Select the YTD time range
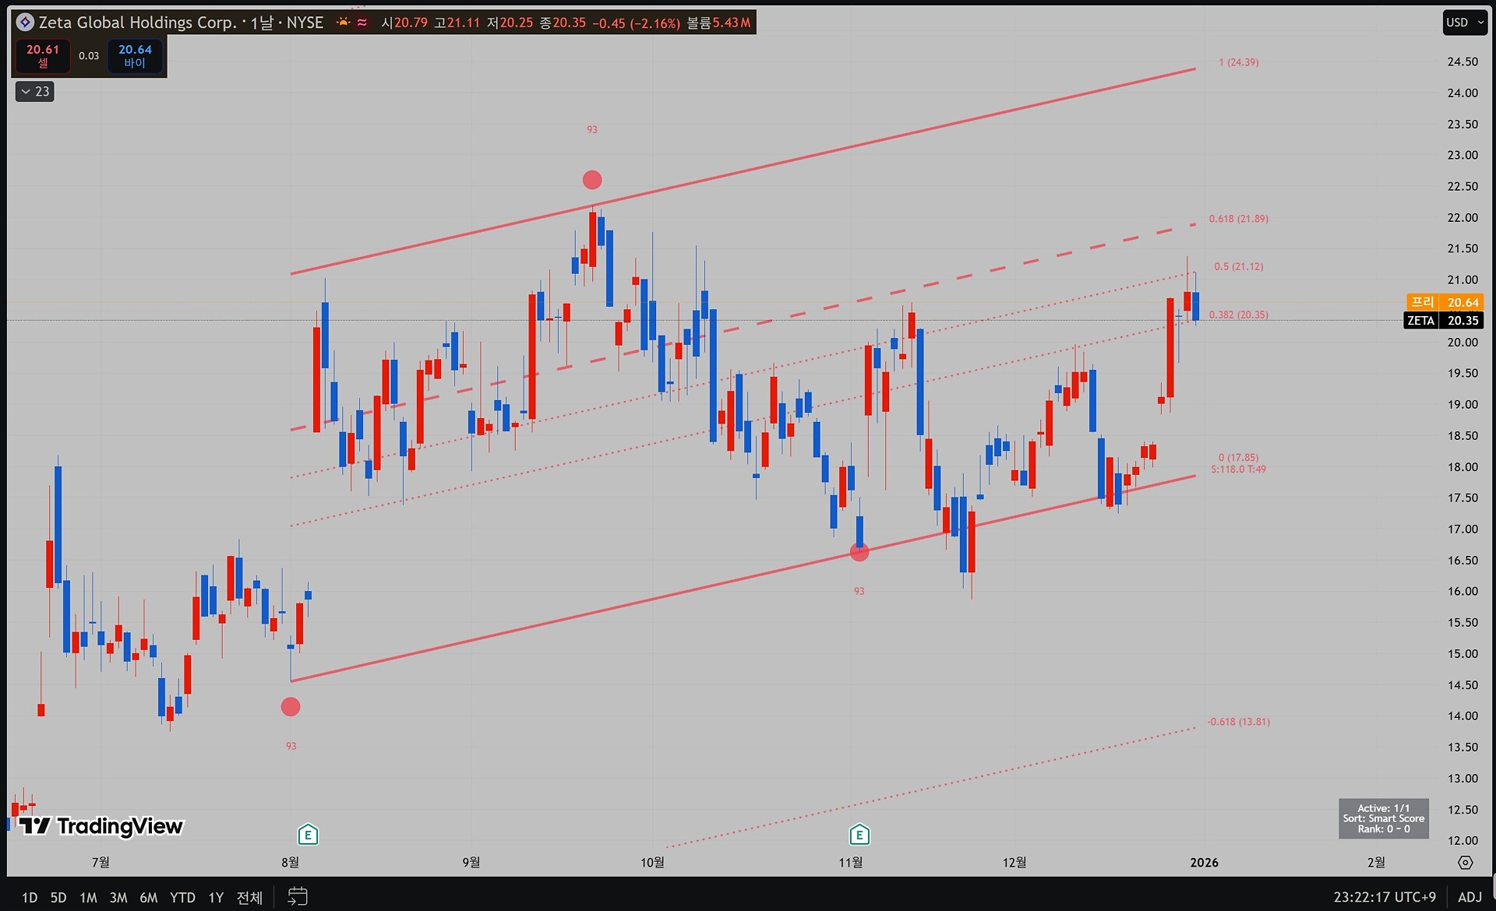Image resolution: width=1496 pixels, height=911 pixels. 182,898
